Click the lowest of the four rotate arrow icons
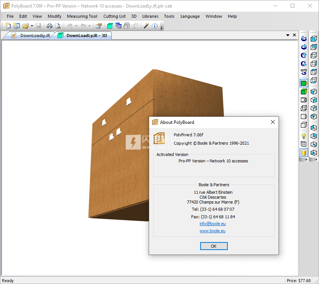Image resolution: width=319 pixels, height=284 pixels. click(304, 63)
